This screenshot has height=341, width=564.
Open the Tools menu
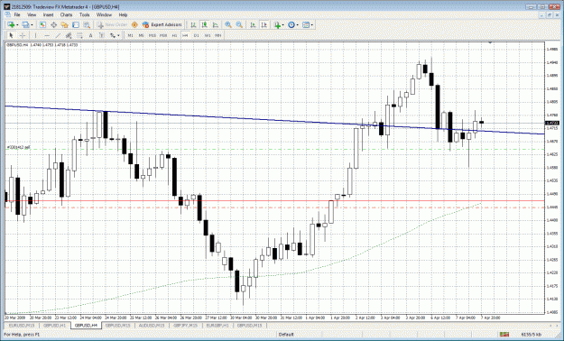tap(85, 14)
